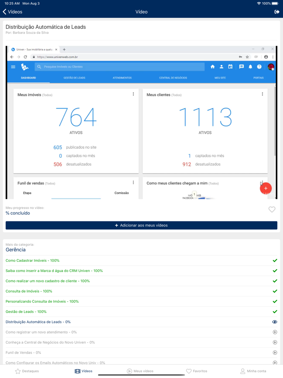This screenshot has width=283, height=378.
Task: Click eye icon for Distribuição Automática de Leads
Action: click(275, 322)
